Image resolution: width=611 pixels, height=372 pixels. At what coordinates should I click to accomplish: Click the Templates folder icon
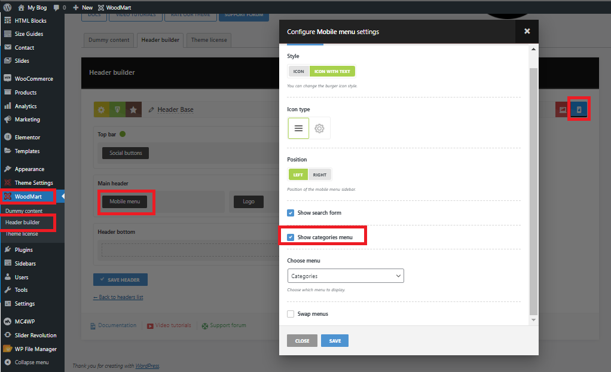coord(7,151)
